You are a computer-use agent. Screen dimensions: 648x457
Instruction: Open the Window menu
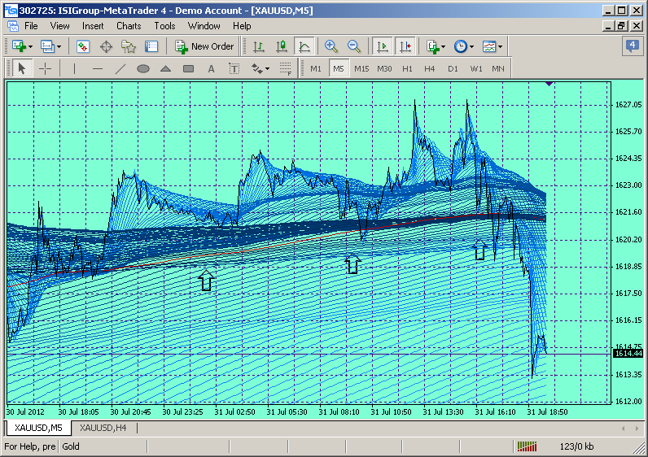pos(204,26)
